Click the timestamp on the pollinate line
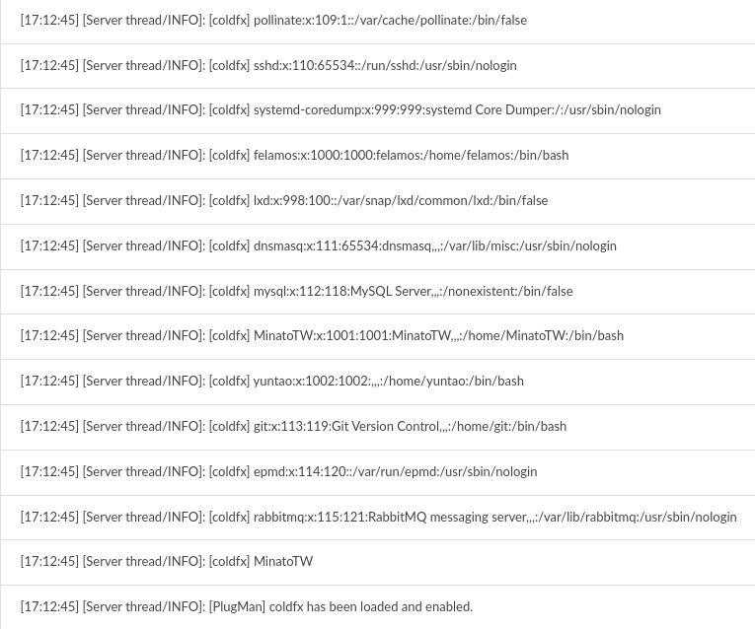This screenshot has width=755, height=629. click(49, 20)
